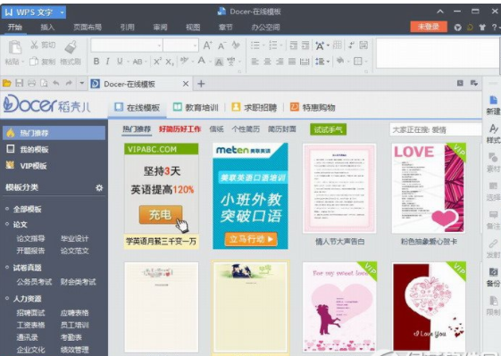Open the font name dropdown
This screenshot has width=501, height=356.
(x=159, y=46)
